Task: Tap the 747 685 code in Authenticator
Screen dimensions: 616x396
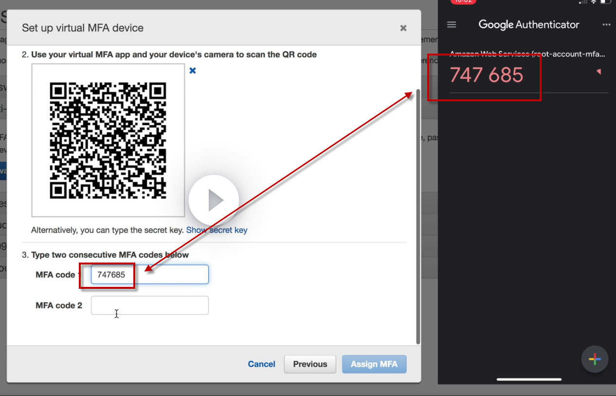Action: (486, 75)
